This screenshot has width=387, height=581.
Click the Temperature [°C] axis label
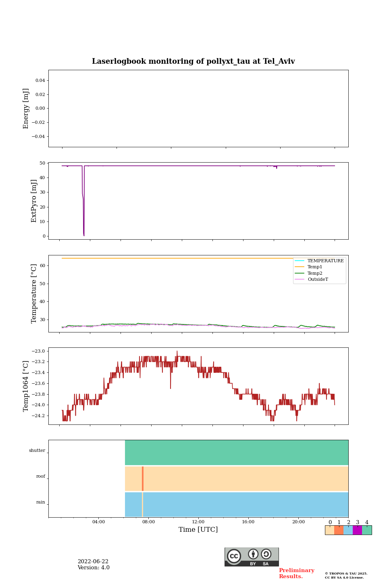(x=34, y=293)
